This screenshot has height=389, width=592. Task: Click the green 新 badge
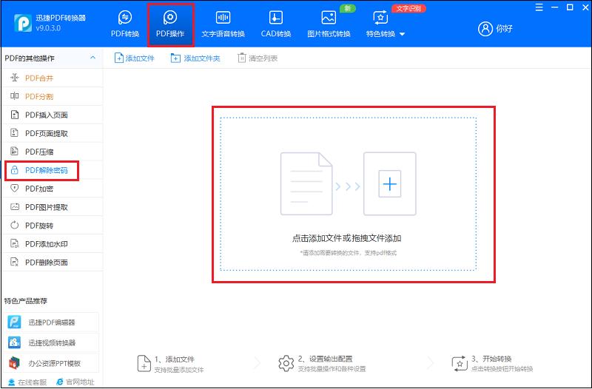[x=347, y=8]
